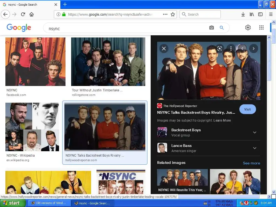Select the Wikipedia collage thumbnail
The height and width of the screenshot is (207, 276).
[32, 127]
